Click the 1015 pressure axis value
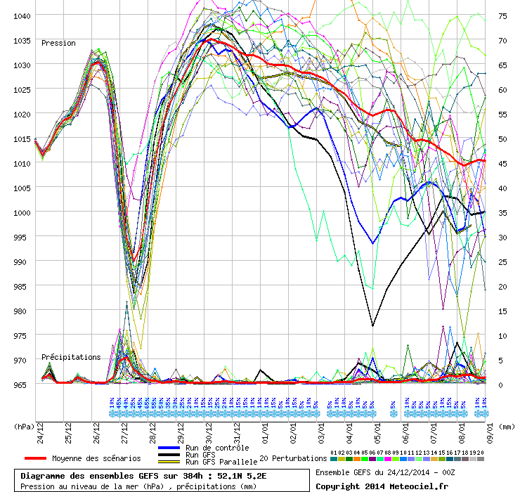 pyautogui.click(x=22, y=139)
